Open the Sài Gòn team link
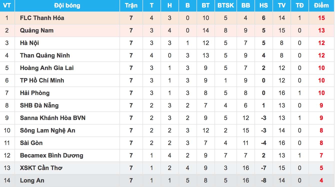Image resolution: width=335 pixels, height=187 pixels. point(31,143)
